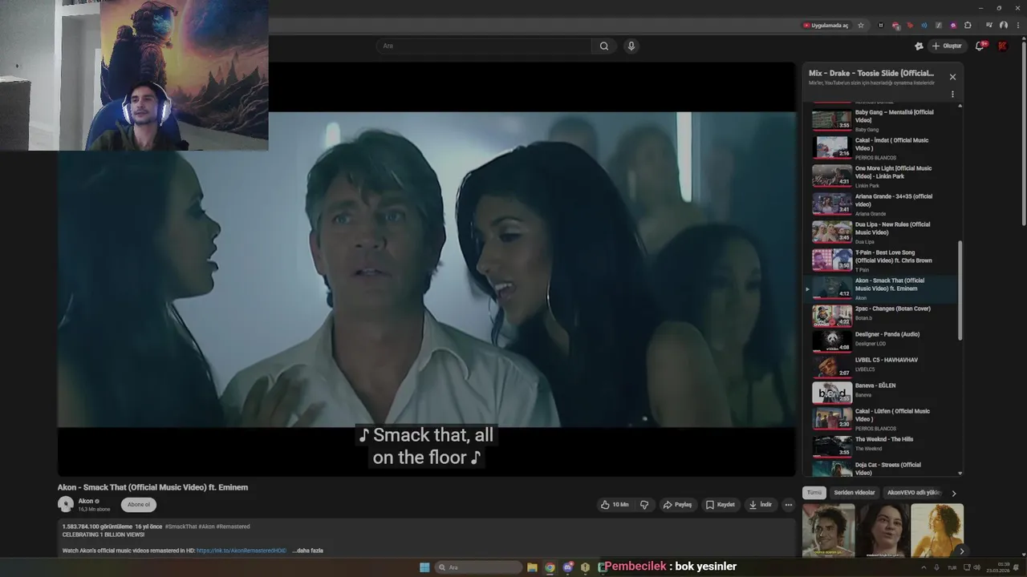Play 2pac - Changes (Botan Cover)

point(883,315)
